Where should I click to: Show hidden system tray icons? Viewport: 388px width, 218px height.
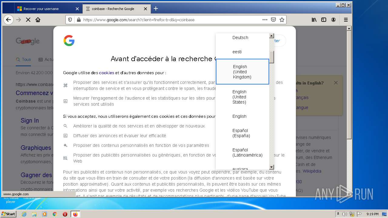[x=338, y=214]
